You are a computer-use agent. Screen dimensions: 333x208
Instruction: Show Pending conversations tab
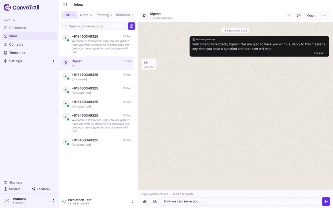coord(104,15)
